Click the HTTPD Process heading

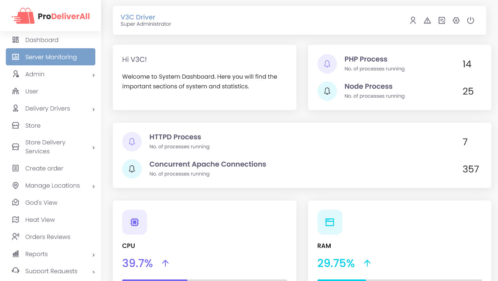175,137
